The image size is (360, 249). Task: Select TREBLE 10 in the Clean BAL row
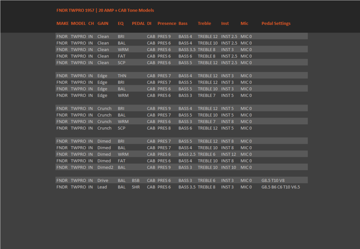[x=208, y=43]
